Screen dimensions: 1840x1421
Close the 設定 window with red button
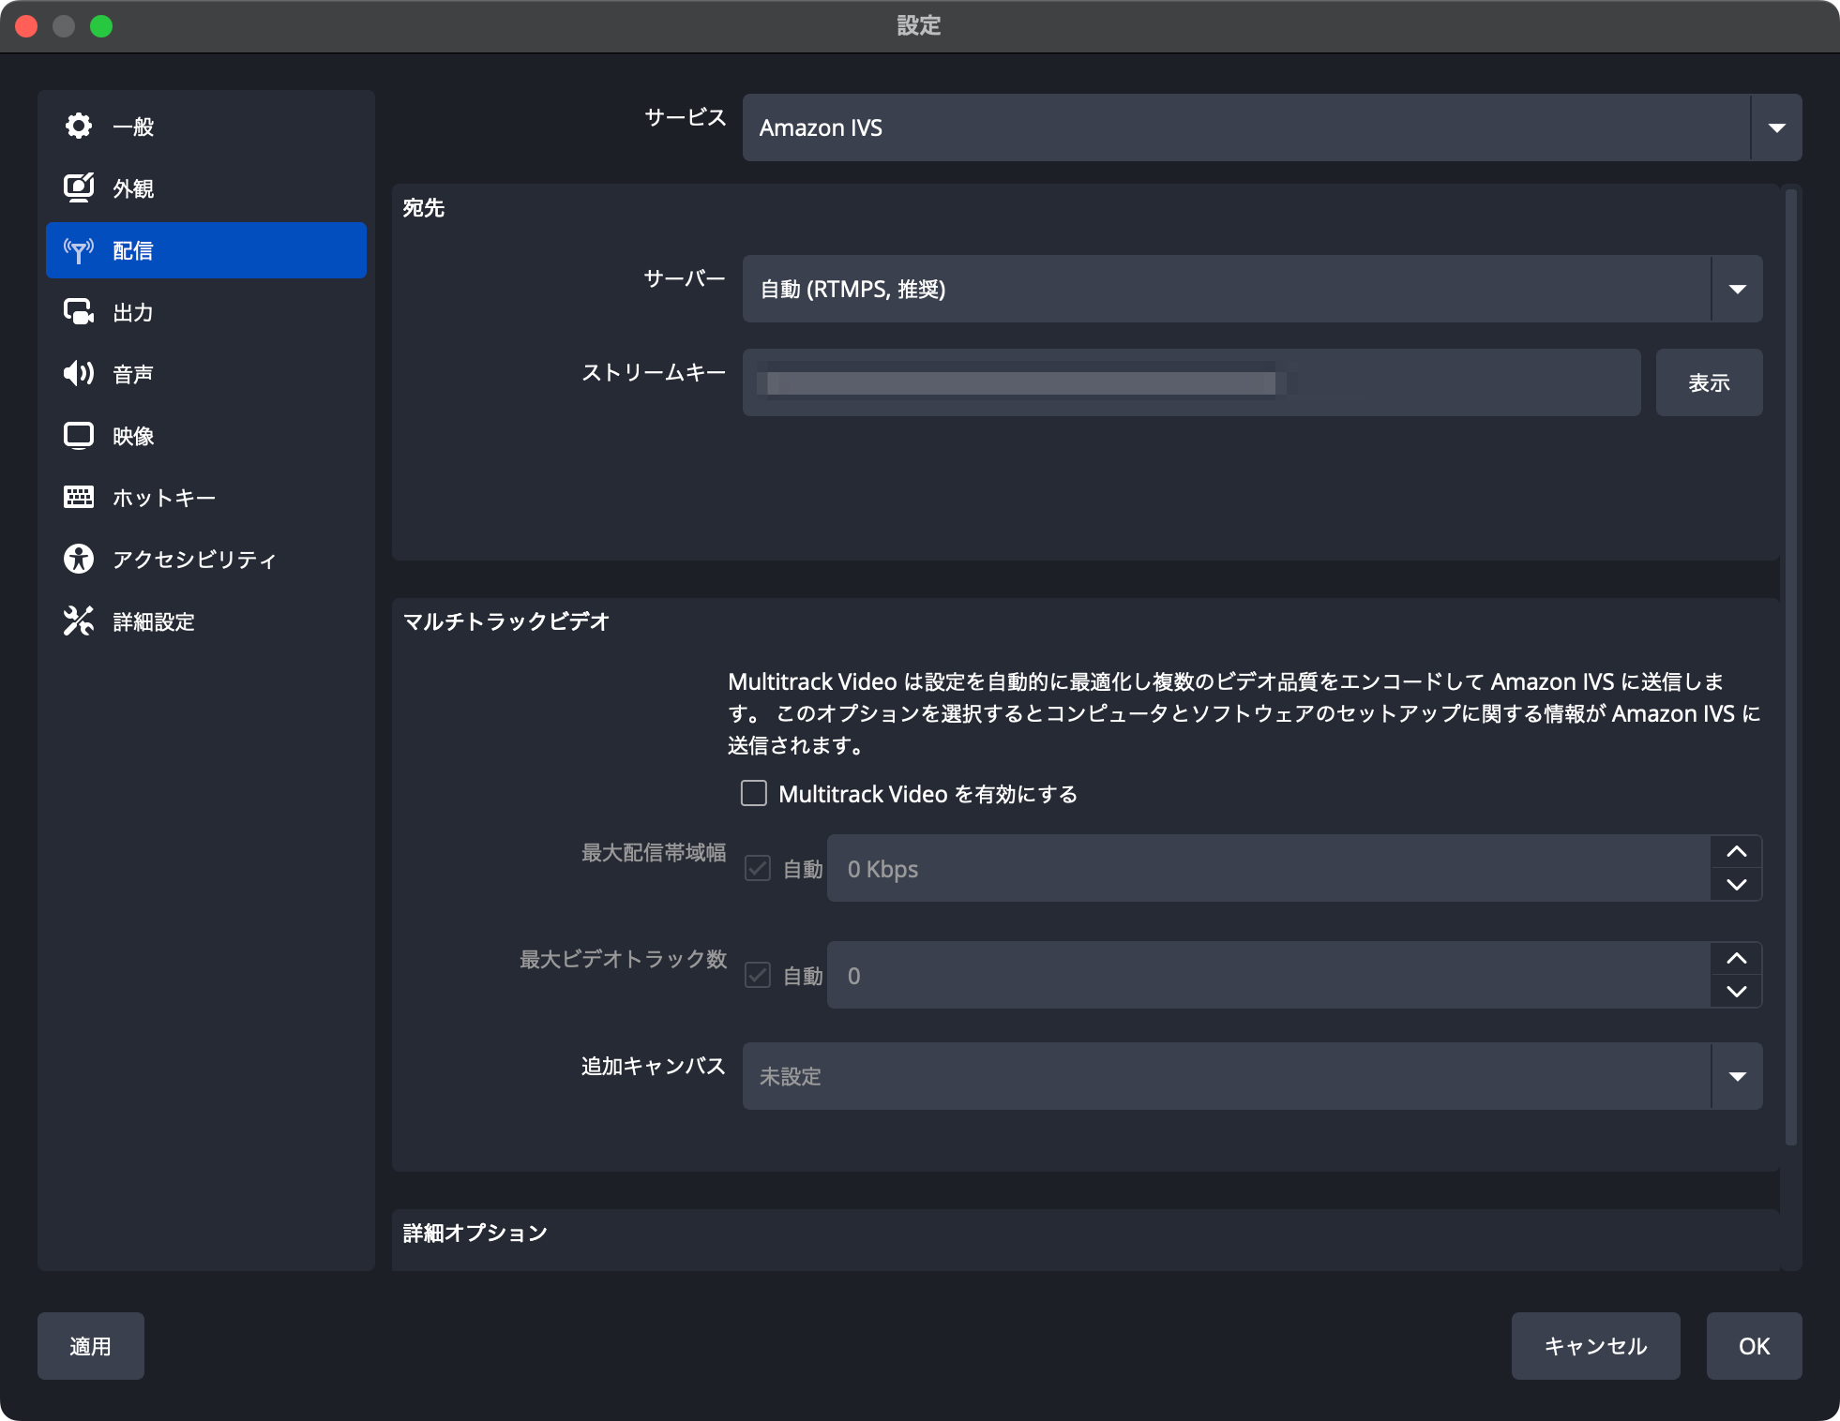(26, 26)
